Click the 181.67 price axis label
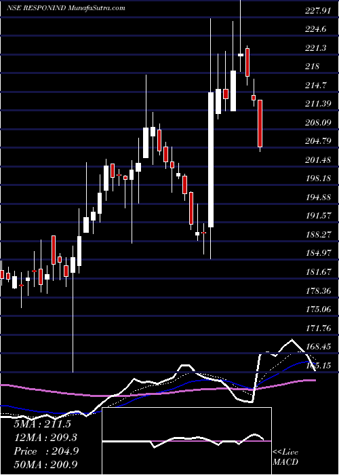The image size is (339, 475). pos(317,272)
